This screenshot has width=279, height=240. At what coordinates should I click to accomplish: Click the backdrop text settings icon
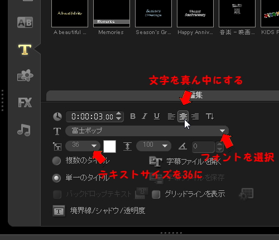pos(141,194)
